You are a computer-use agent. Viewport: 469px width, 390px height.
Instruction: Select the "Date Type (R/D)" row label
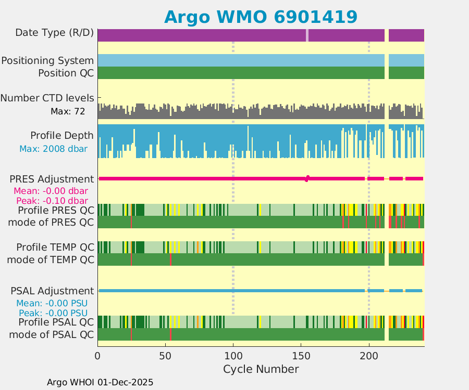[54, 33]
